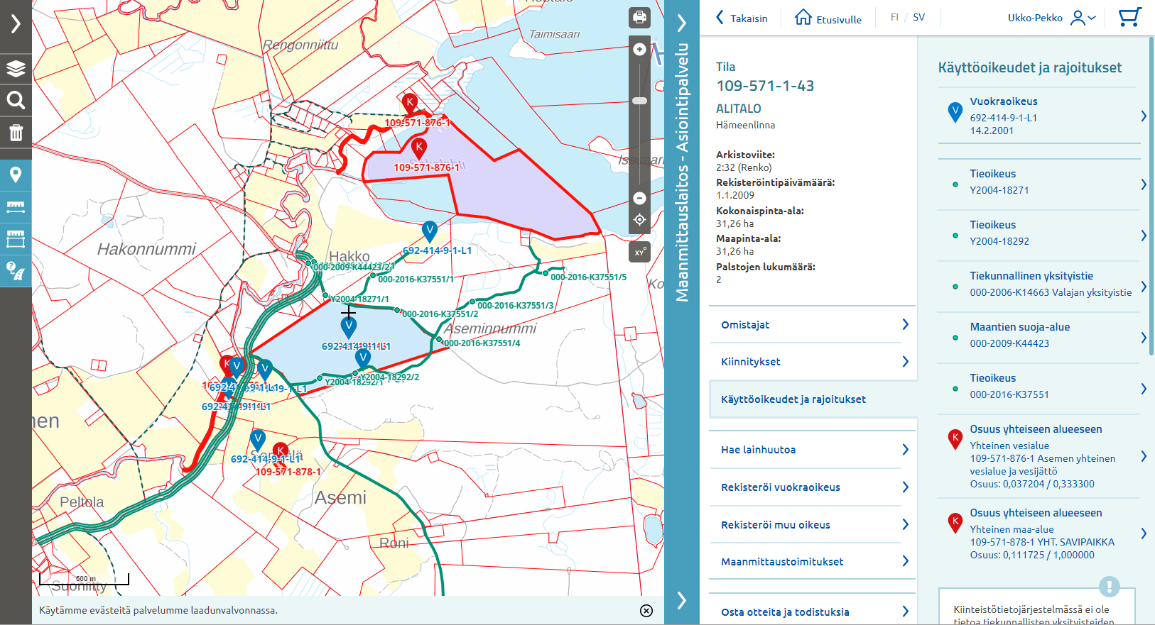This screenshot has width=1155, height=625.
Task: Center map on my location
Action: point(639,220)
